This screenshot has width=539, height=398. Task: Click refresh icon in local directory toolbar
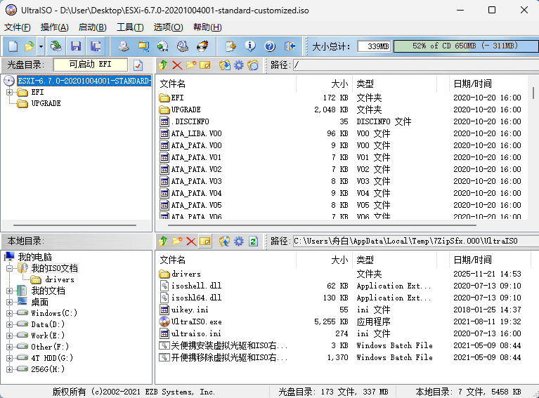pyautogui.click(x=253, y=241)
